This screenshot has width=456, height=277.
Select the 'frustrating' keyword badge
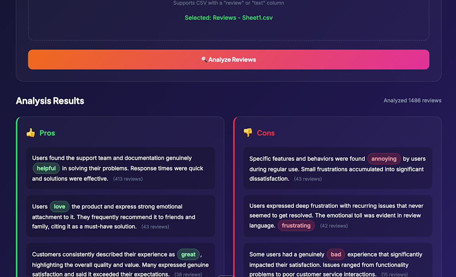click(x=296, y=226)
